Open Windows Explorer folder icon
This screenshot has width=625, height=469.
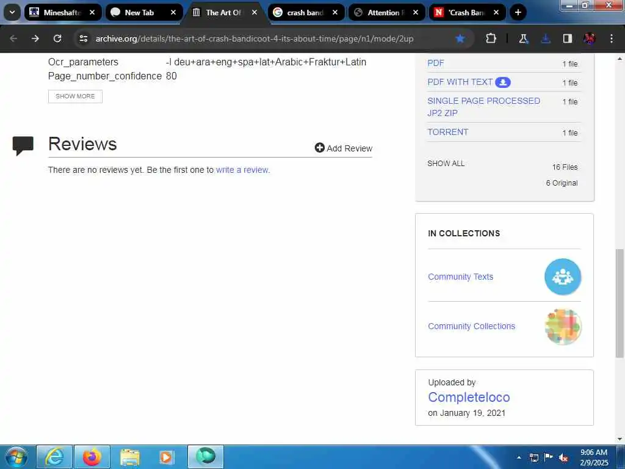point(130,457)
